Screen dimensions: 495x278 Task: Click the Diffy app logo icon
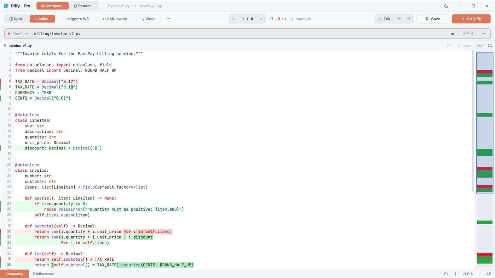(6, 6)
